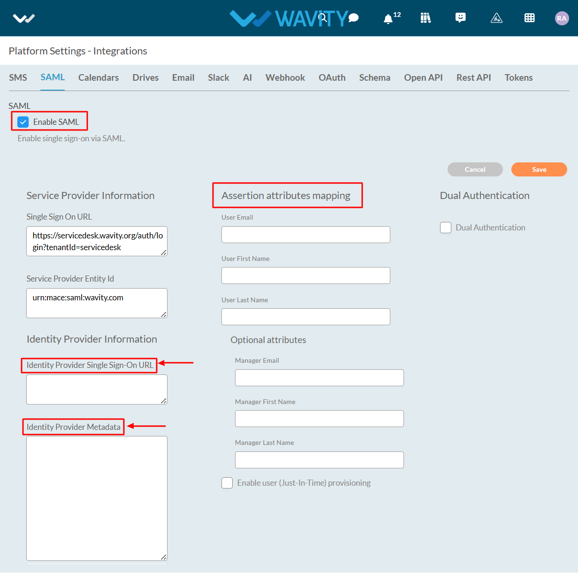Click resize handle of Identity Provider Metadata box

[x=164, y=557]
